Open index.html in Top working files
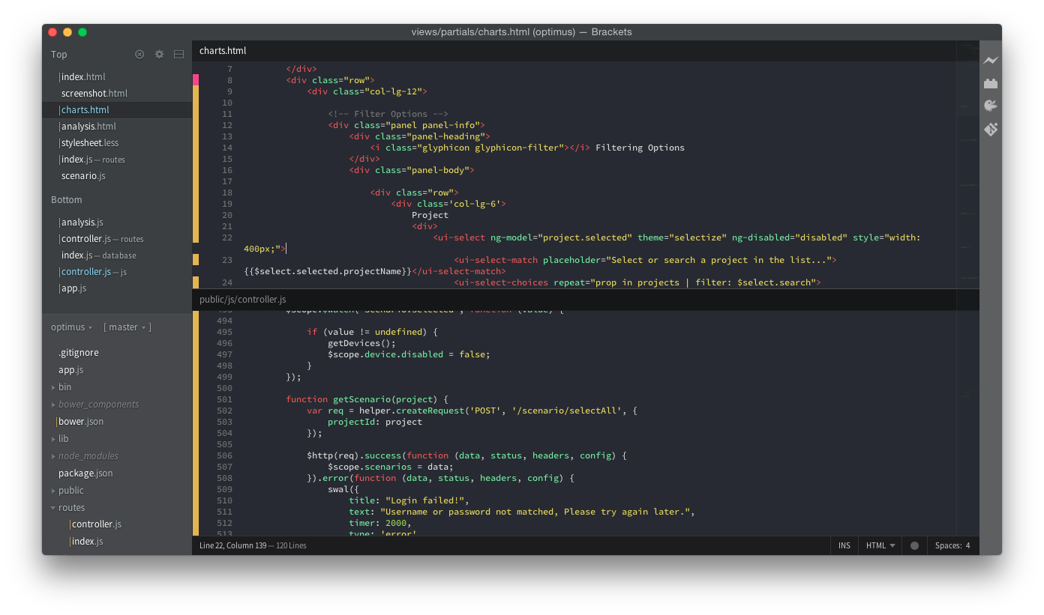The width and height of the screenshot is (1044, 615). tap(83, 77)
